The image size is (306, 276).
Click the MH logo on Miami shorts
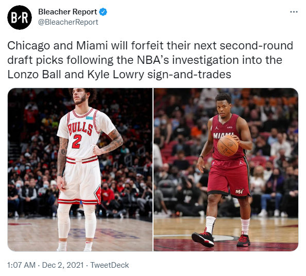click(x=239, y=191)
